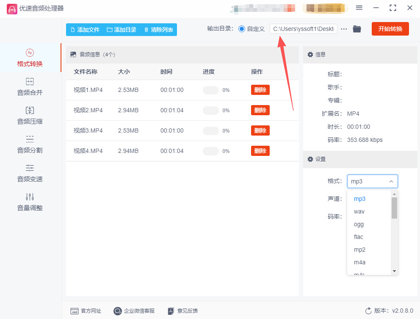
Task: Delete 视频1.MP4 from the list
Action: (x=260, y=90)
